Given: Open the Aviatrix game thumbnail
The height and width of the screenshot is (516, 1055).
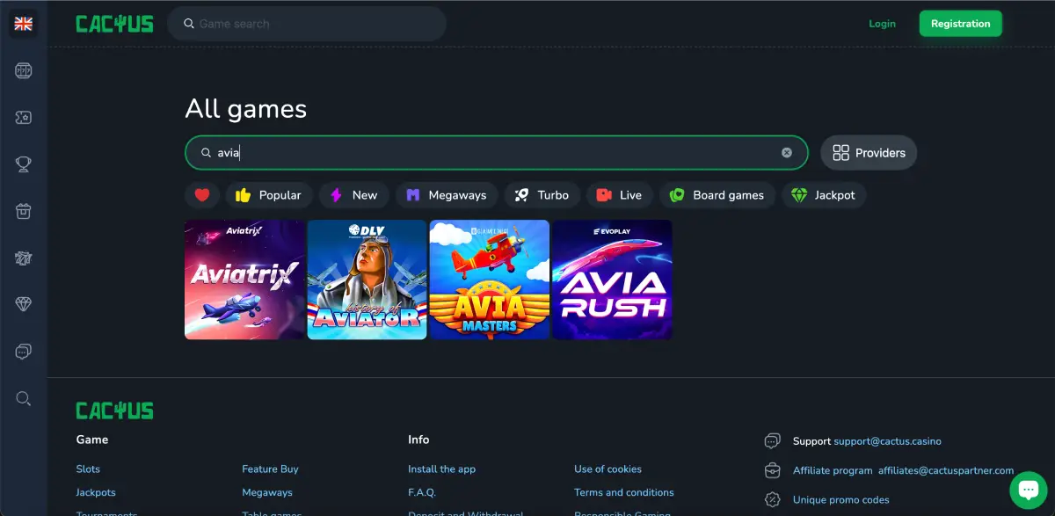Looking at the screenshot, I should (x=245, y=280).
